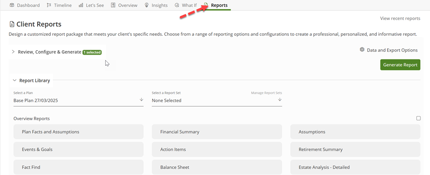This screenshot has width=430, height=175.
Task: Click the Generate Report button
Action: pos(400,65)
